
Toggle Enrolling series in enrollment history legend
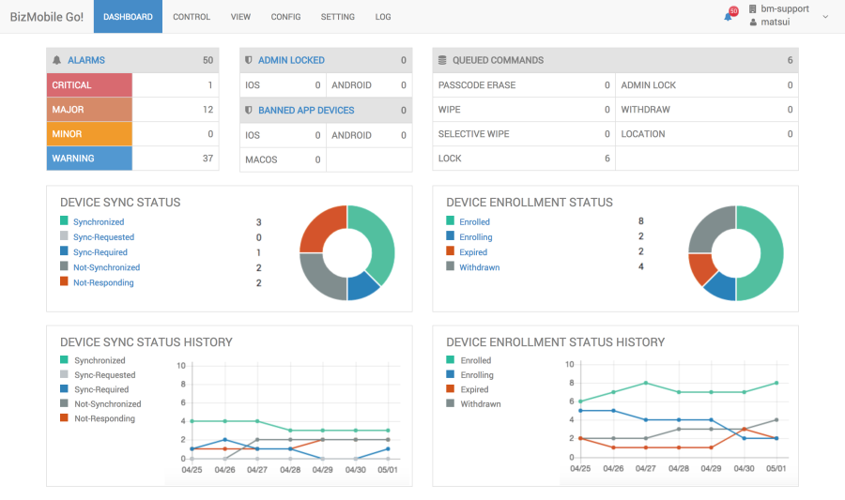[x=470, y=374]
